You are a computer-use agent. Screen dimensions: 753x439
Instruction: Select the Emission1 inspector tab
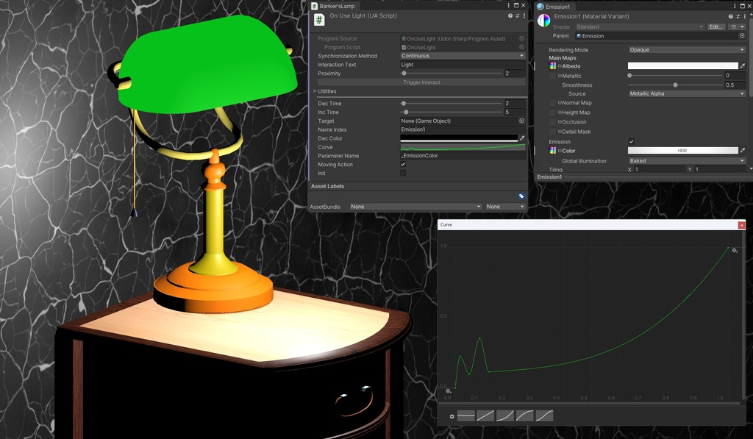coord(554,6)
